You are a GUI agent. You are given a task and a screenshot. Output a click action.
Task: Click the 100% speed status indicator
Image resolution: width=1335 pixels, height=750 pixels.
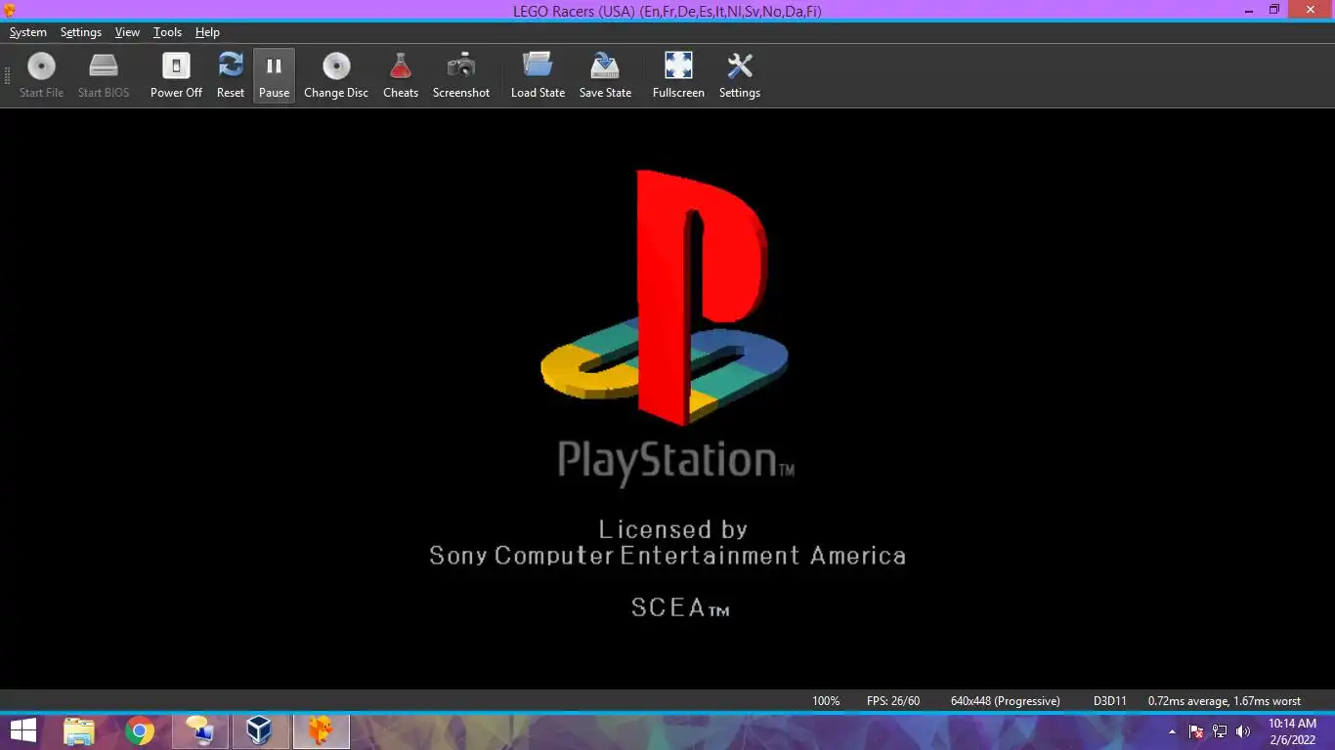(x=826, y=701)
